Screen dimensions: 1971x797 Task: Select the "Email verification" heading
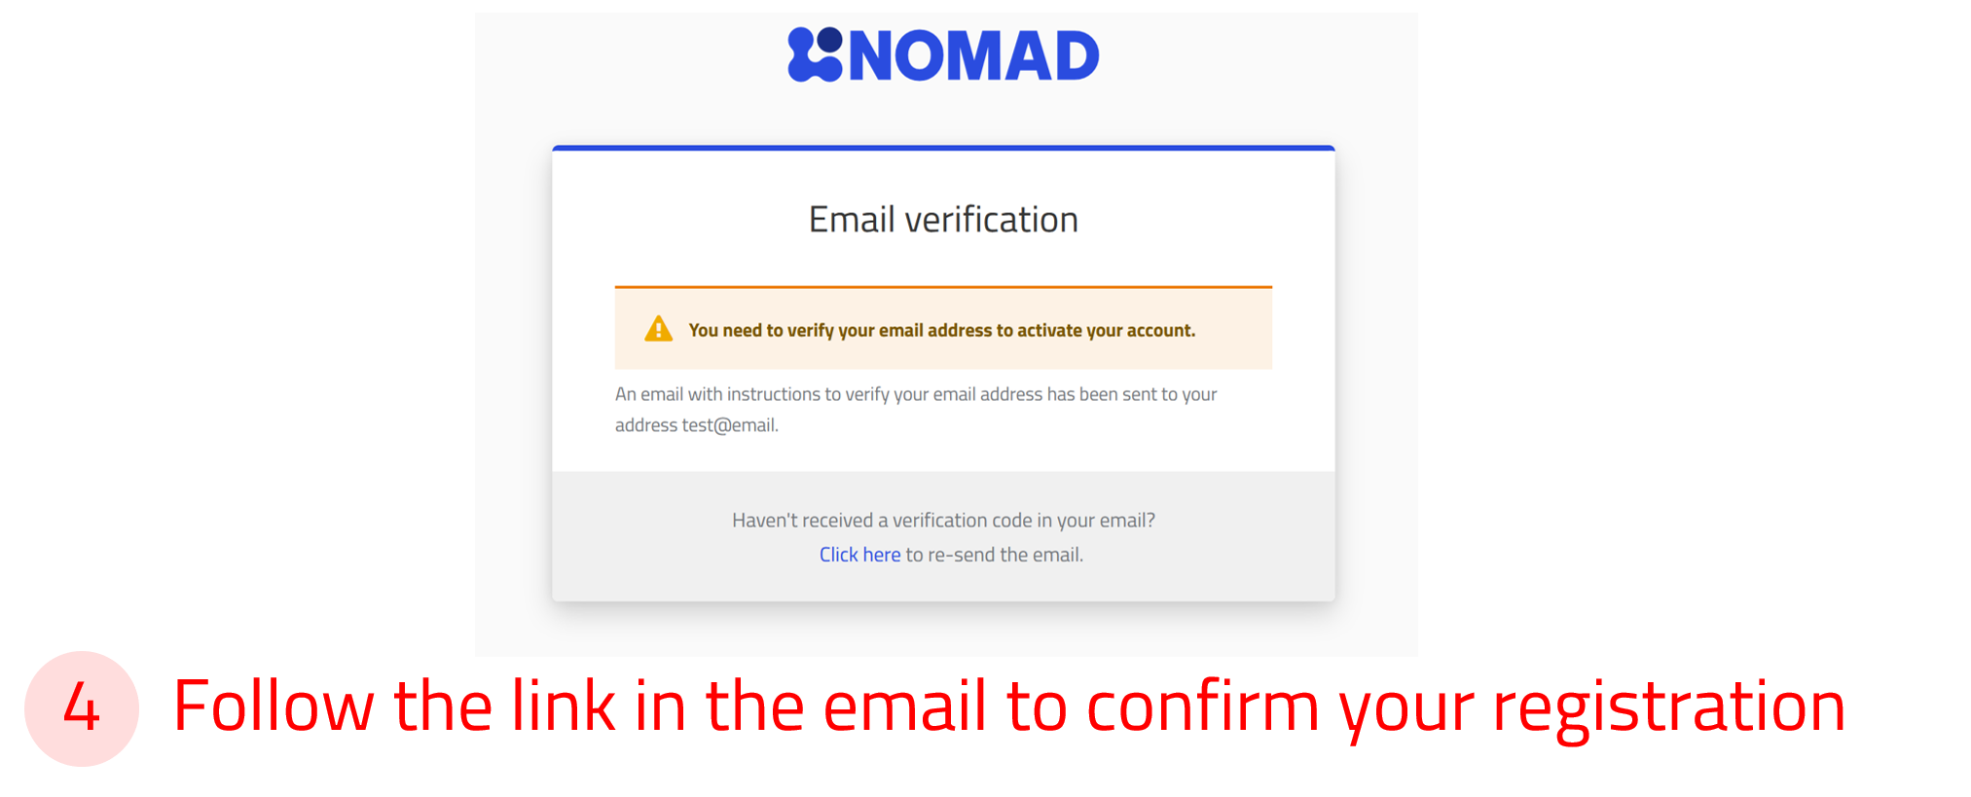click(x=943, y=220)
